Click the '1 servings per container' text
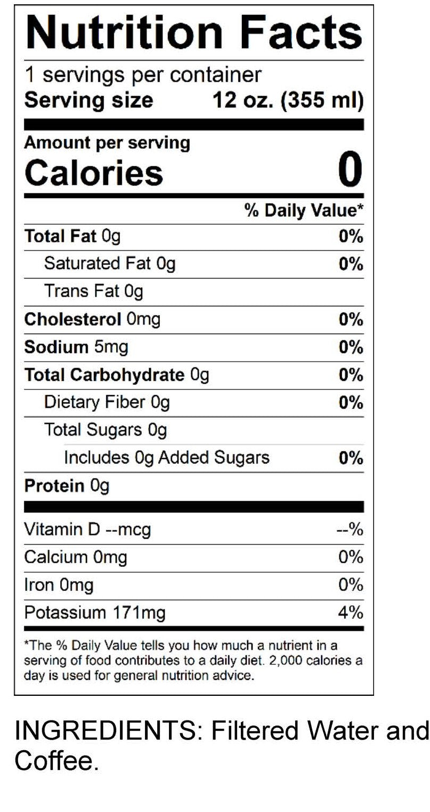430x812 pixels. (143, 75)
